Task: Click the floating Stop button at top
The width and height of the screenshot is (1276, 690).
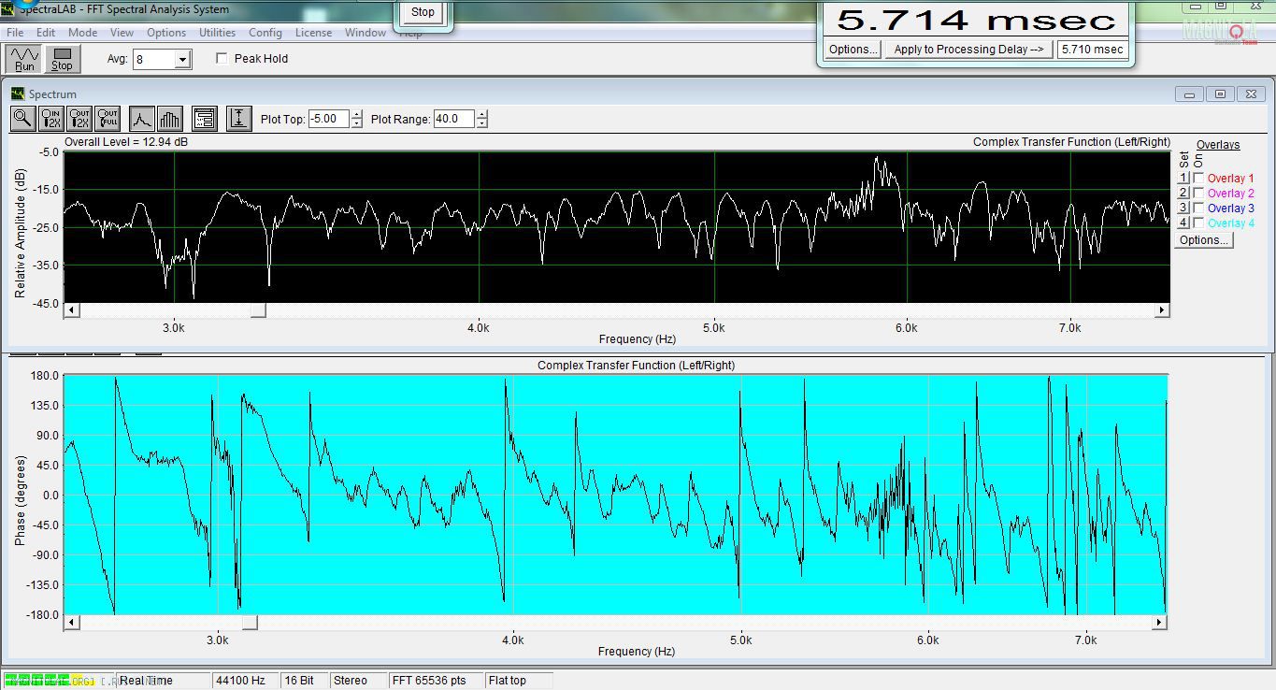Action: (x=423, y=12)
